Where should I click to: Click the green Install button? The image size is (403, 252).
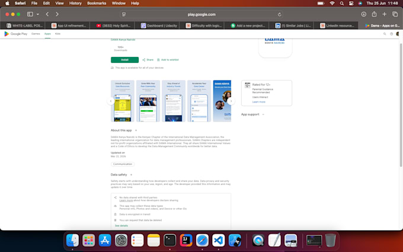pos(124,60)
